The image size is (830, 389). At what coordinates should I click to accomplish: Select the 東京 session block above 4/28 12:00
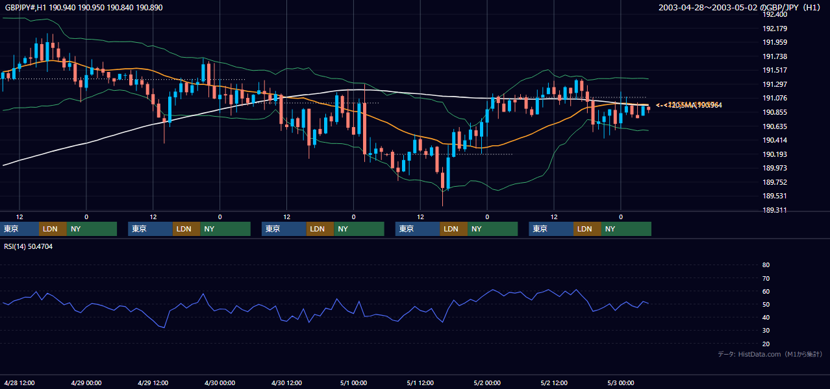19,229
